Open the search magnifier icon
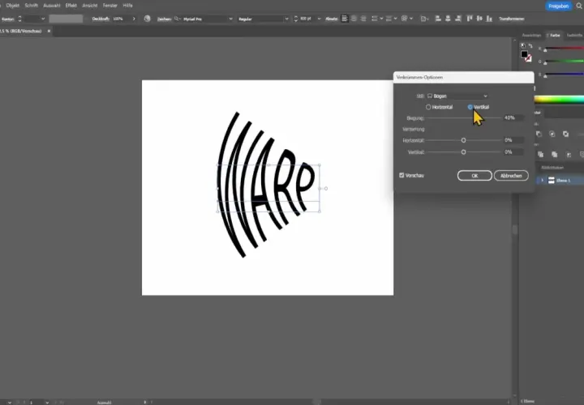The image size is (584, 405). click(x=579, y=6)
